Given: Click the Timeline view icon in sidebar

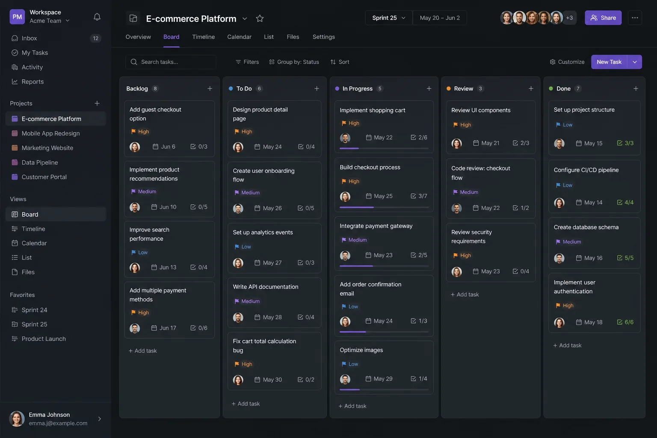Looking at the screenshot, I should coord(15,229).
